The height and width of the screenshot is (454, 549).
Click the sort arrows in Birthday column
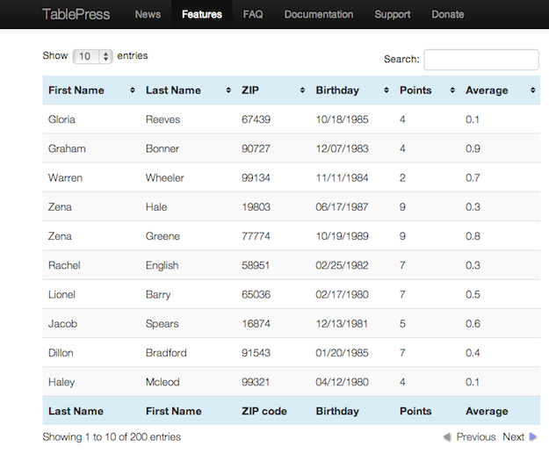[x=386, y=90]
